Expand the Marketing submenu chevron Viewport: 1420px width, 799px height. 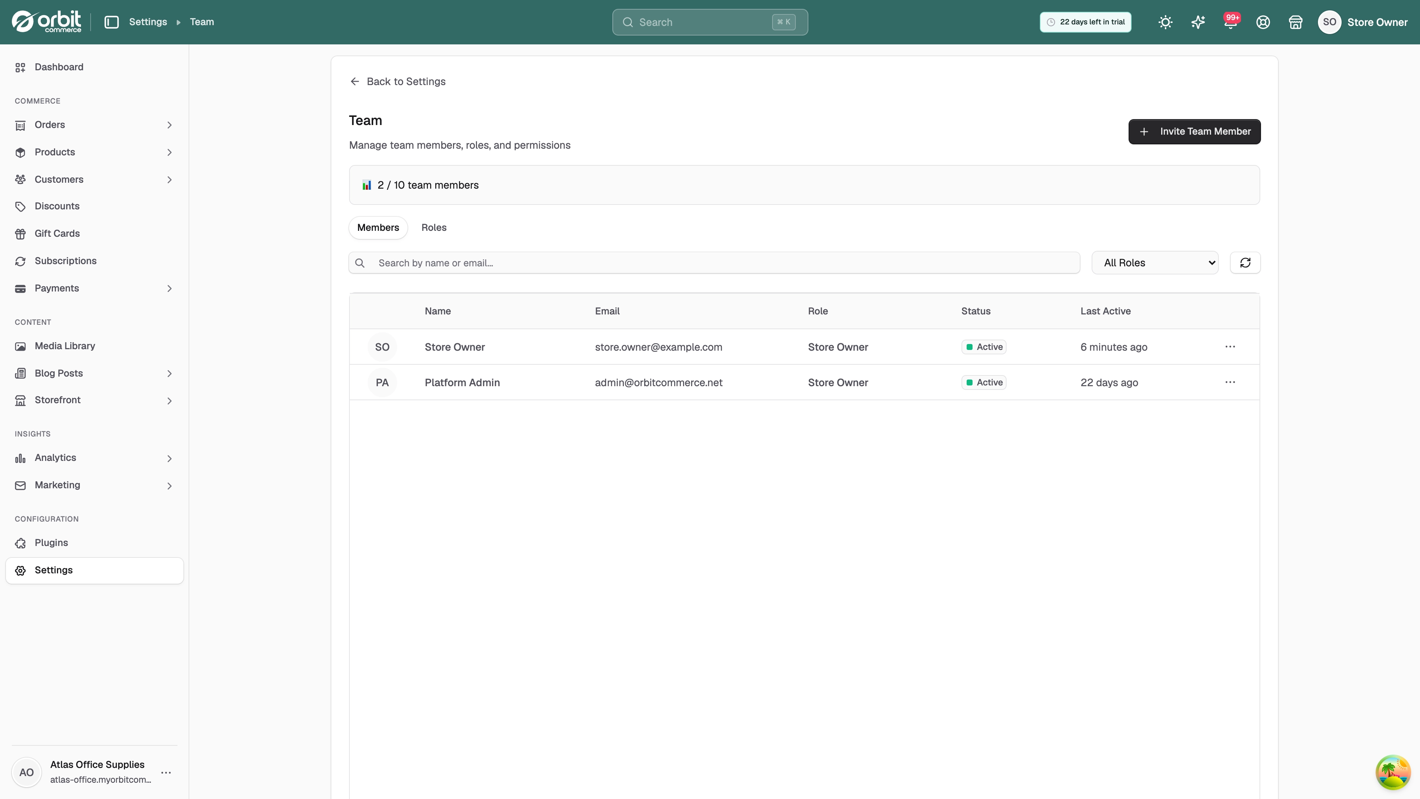pos(169,486)
